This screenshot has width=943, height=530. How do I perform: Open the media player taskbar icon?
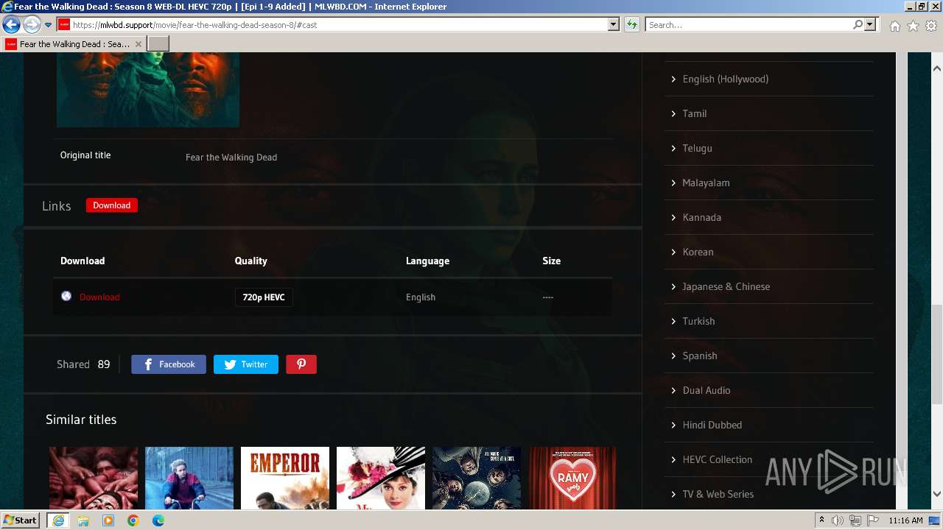(x=108, y=520)
